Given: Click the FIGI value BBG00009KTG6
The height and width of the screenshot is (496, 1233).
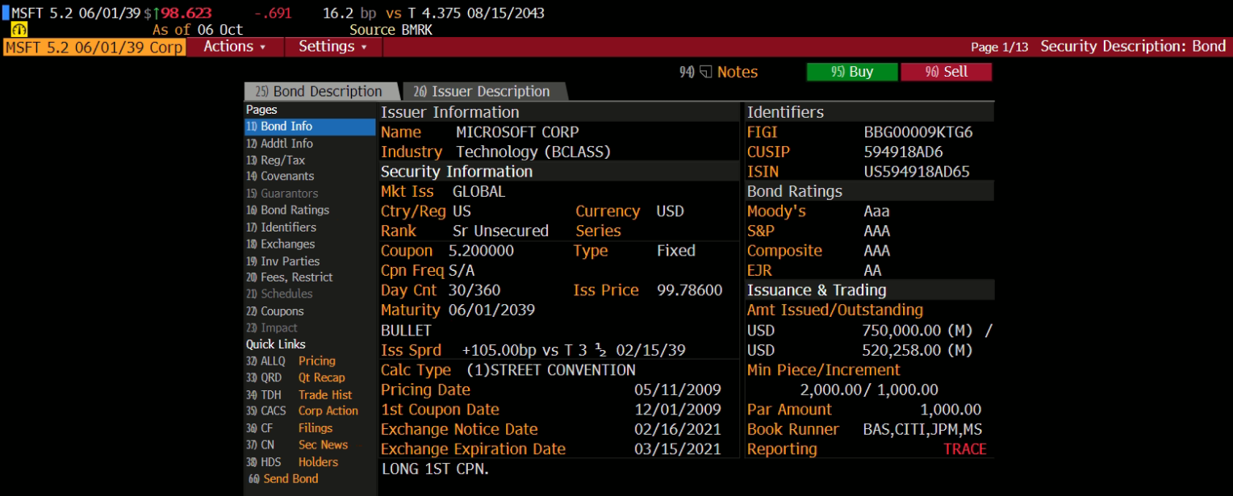Looking at the screenshot, I should (918, 132).
